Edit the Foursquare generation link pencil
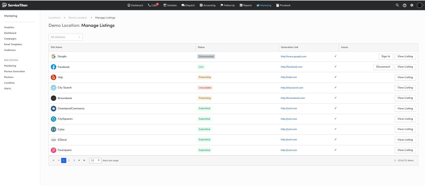Image resolution: width=425 pixels, height=186 pixels. [335, 150]
